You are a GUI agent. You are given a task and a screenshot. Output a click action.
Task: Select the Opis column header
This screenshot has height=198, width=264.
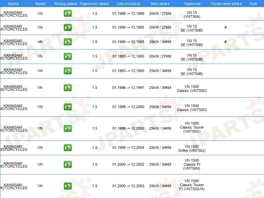coord(253,4)
